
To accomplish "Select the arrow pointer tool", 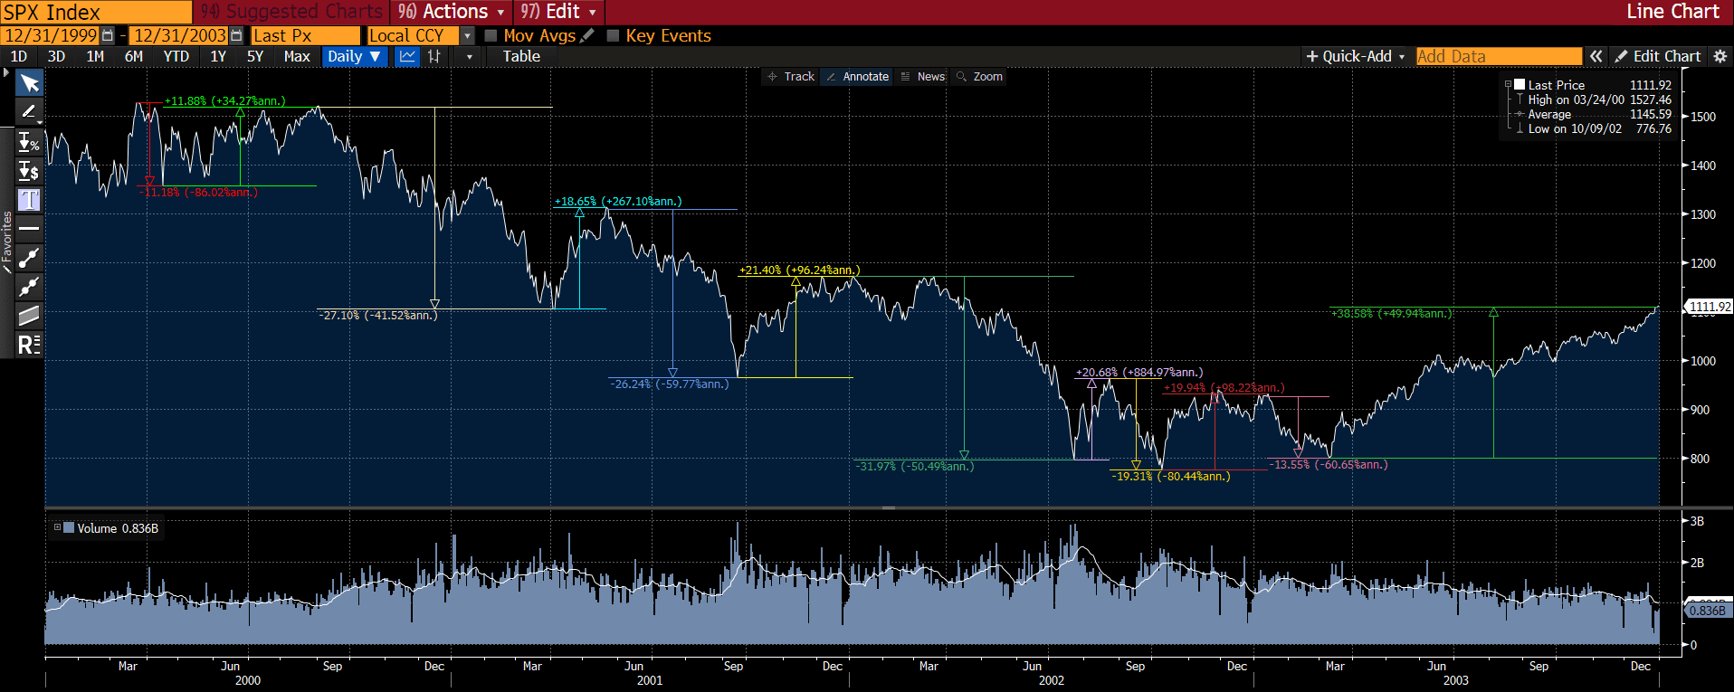I will pyautogui.click(x=29, y=83).
